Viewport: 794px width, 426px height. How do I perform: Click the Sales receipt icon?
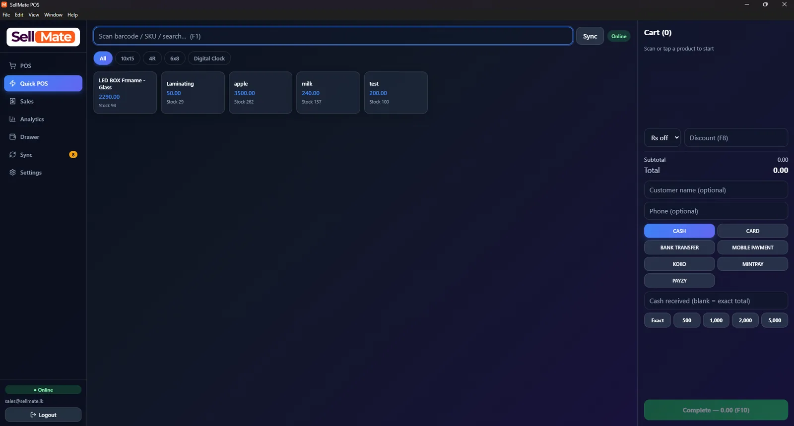(13, 101)
